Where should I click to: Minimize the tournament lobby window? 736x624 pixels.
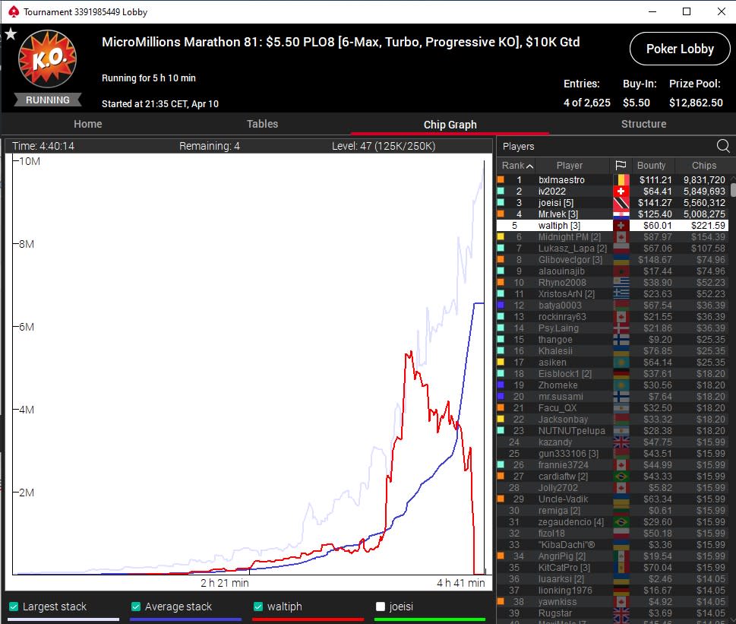pyautogui.click(x=652, y=11)
